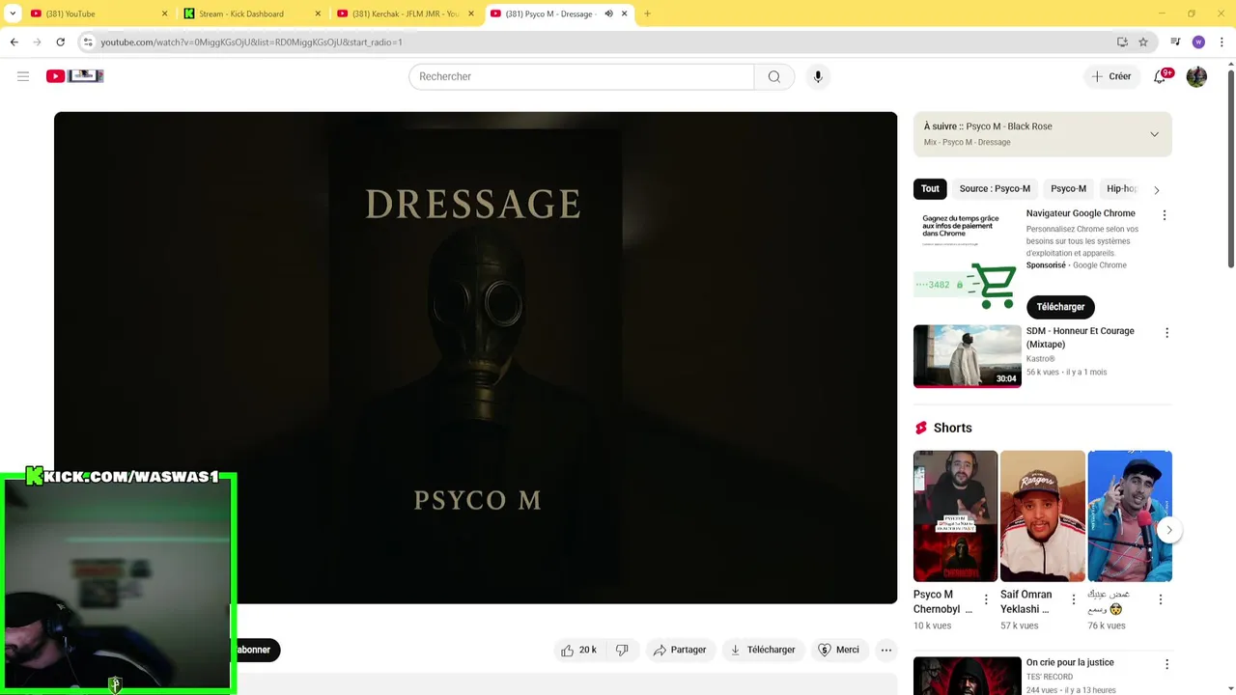
Task: Close the (381) YouTube tab
Action: pyautogui.click(x=164, y=14)
